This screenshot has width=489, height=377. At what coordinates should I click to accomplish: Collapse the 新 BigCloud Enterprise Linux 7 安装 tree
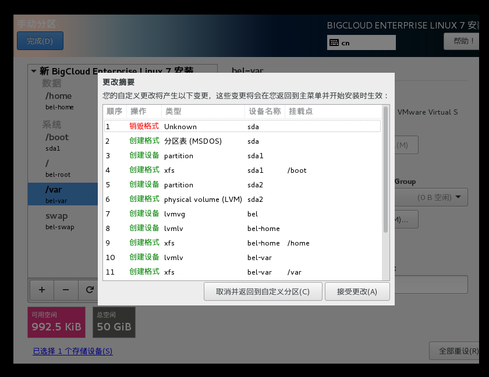[33, 71]
